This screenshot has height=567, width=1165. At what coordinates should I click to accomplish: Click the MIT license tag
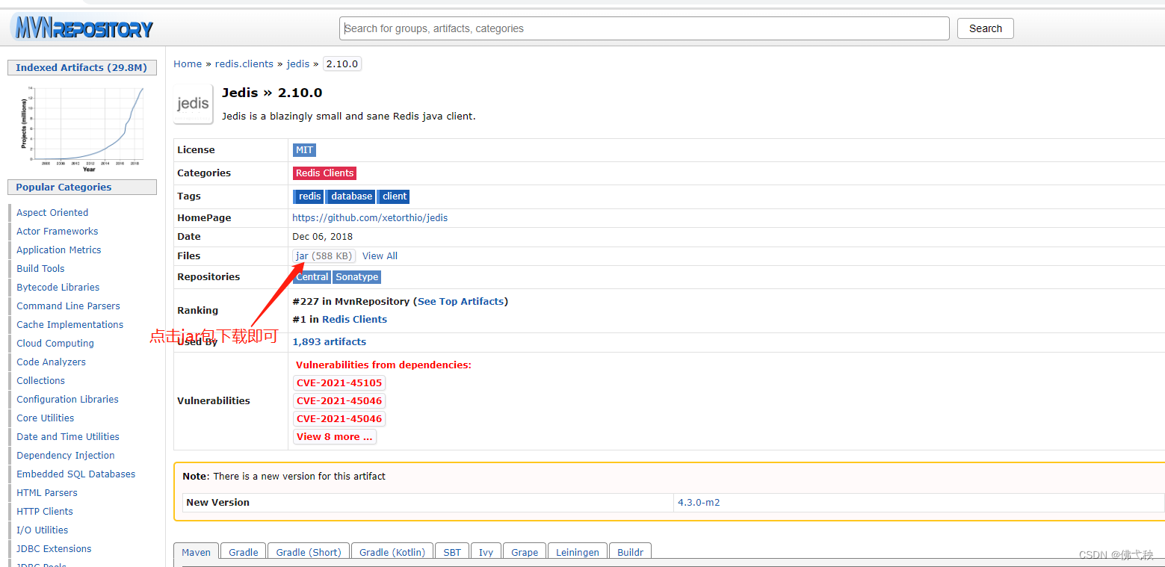click(x=304, y=150)
